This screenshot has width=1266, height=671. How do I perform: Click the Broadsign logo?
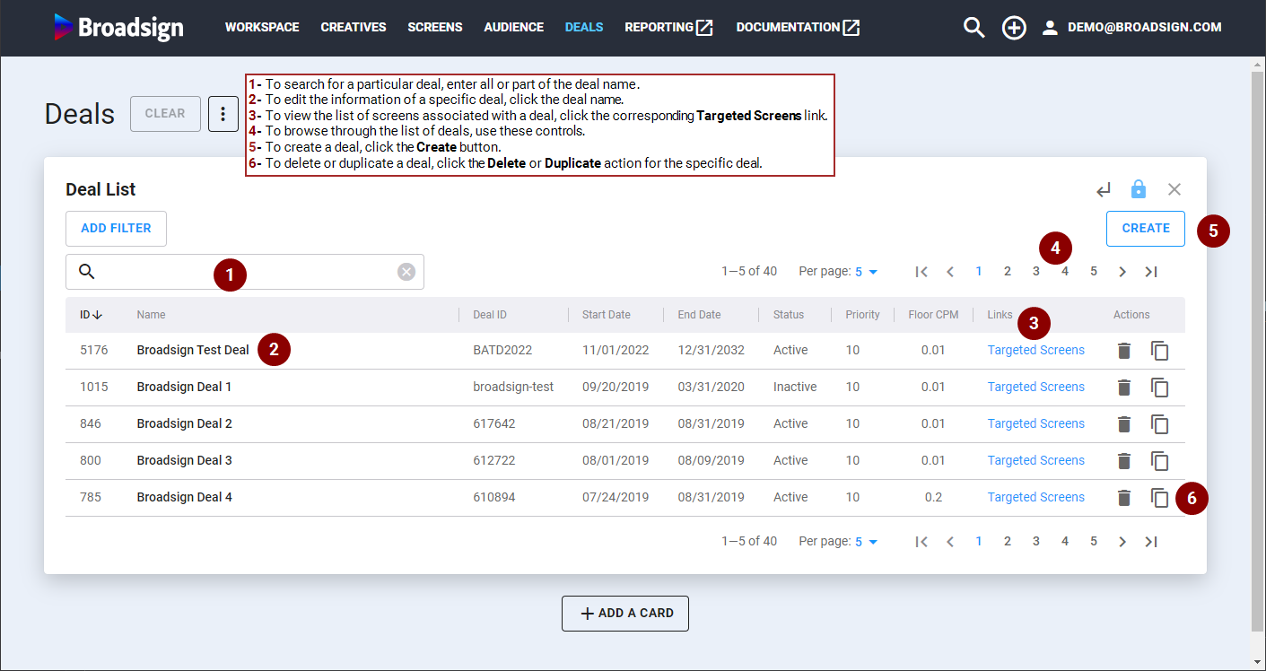[118, 27]
